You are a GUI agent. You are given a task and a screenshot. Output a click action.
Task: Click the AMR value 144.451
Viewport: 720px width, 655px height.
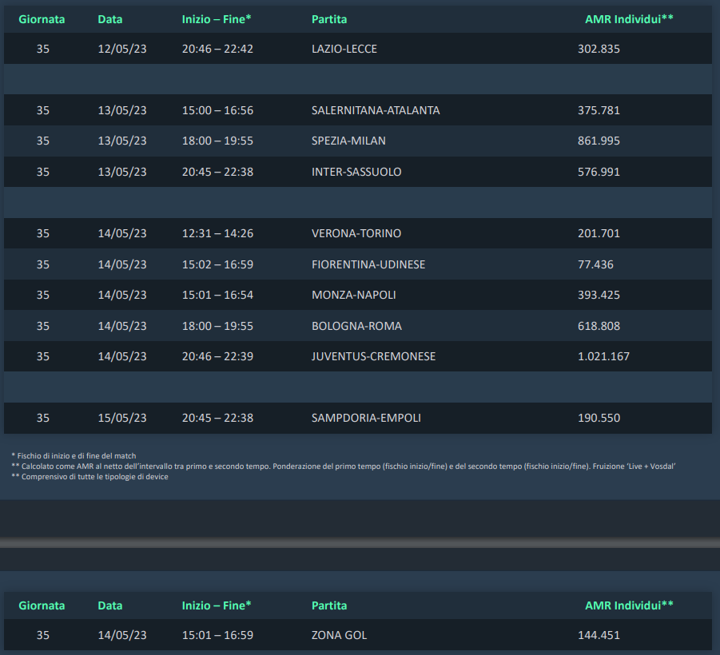tap(599, 635)
